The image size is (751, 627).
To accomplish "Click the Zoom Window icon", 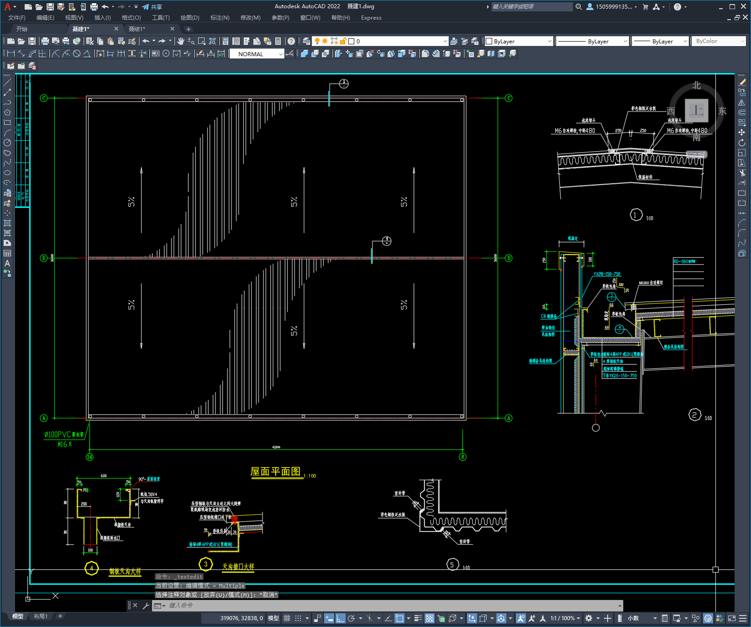I will pos(201,41).
